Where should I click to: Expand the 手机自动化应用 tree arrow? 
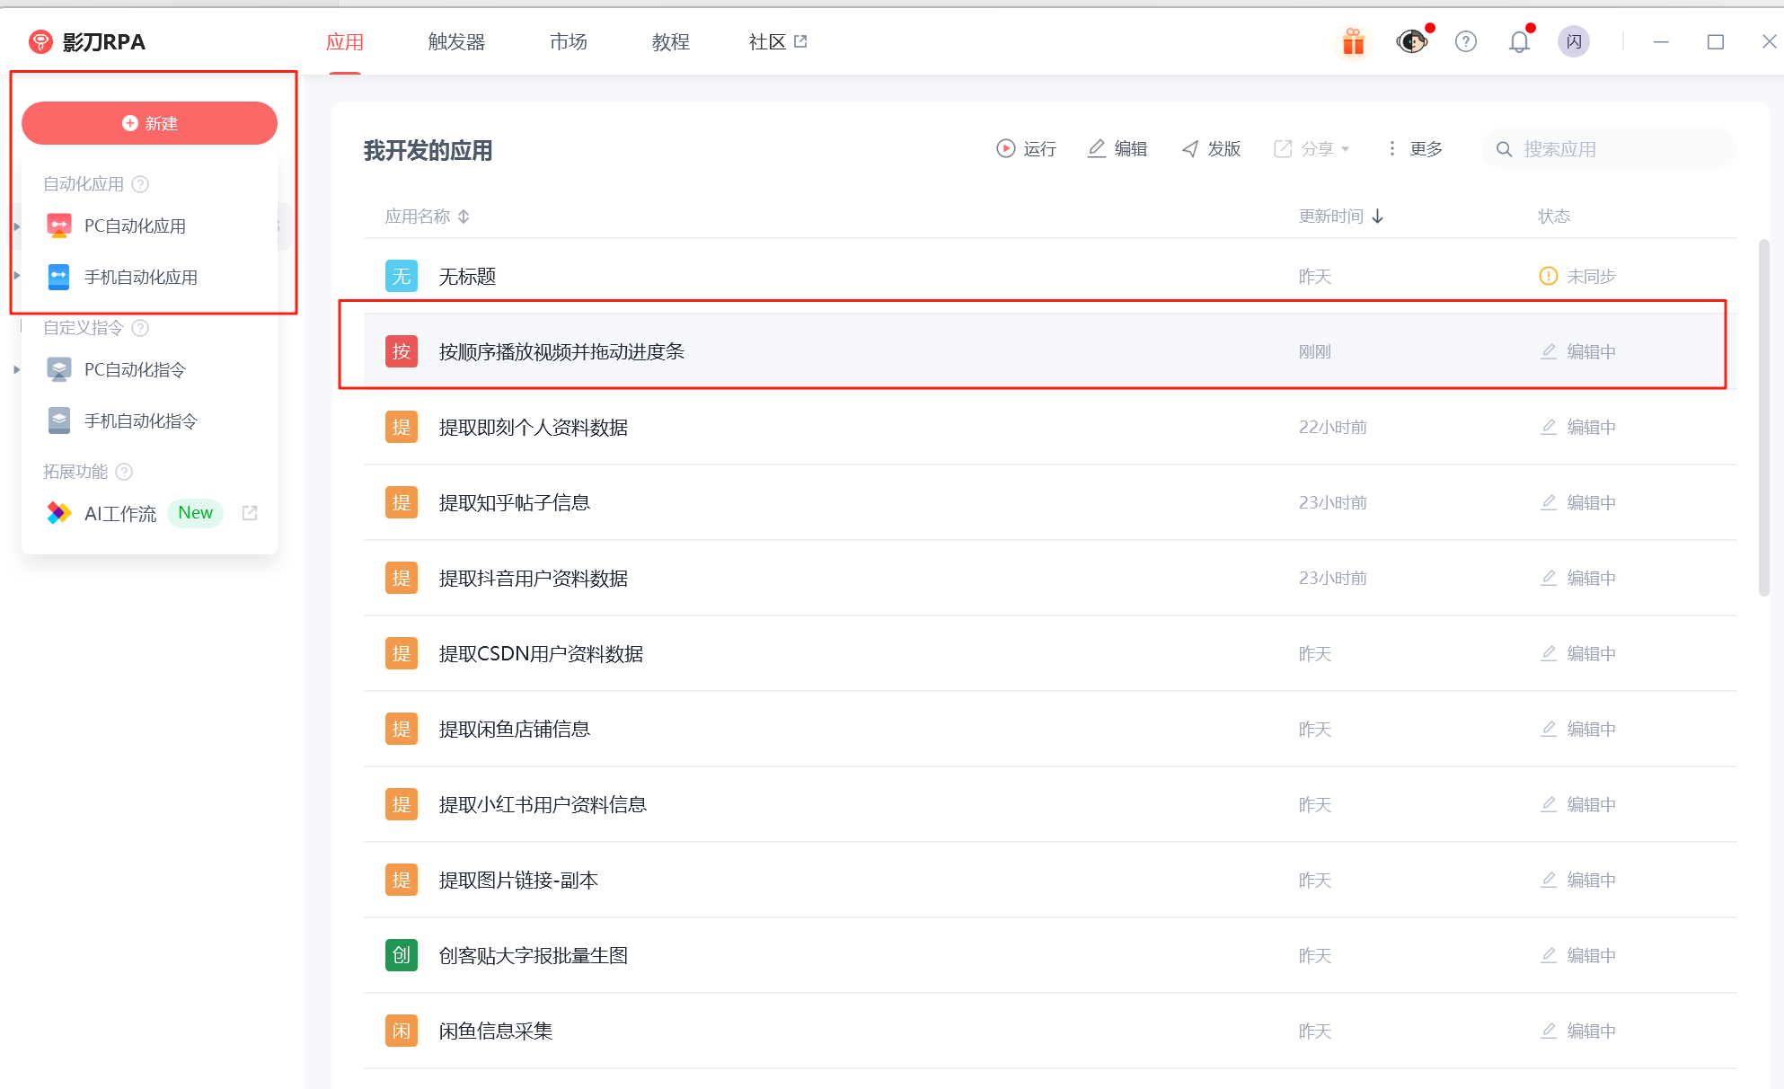click(x=17, y=276)
